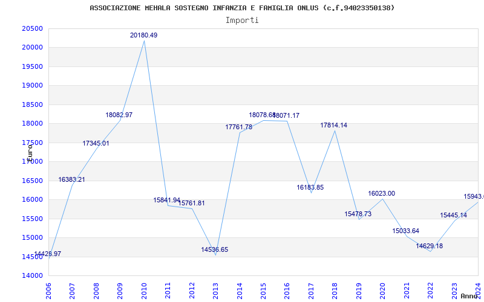
Task: Click the y-axis tick 15000
Action: 33,237
